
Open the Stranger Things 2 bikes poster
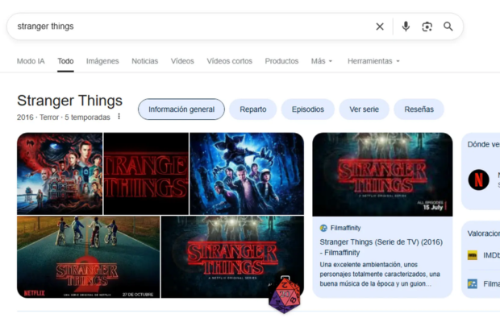point(89,257)
